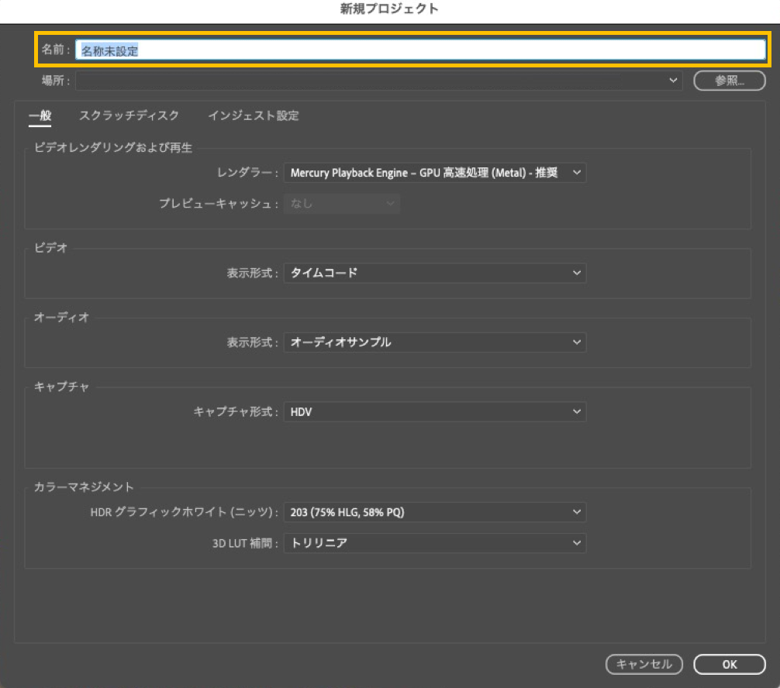The width and height of the screenshot is (780, 688).
Task: Open the レンダラー Mercury Playback Engine dropdown
Action: (435, 173)
